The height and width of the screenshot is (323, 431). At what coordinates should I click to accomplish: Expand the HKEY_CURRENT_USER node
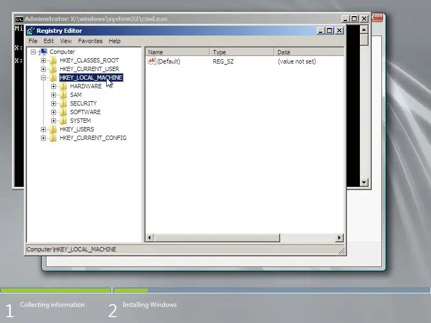click(44, 69)
